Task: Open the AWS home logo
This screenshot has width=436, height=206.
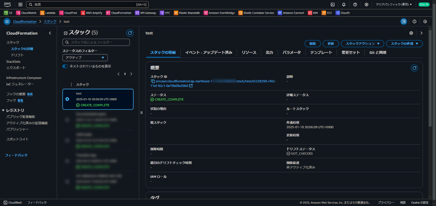Action: (x=7, y=4)
